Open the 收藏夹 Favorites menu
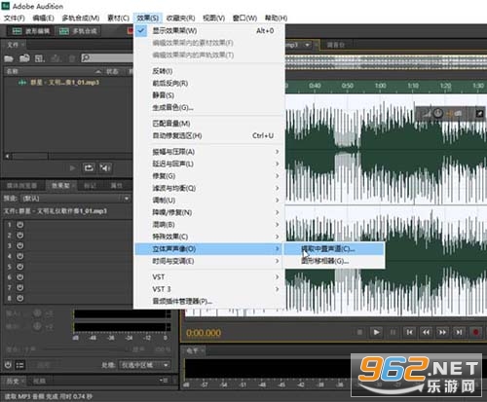This screenshot has width=487, height=402. 180,18
